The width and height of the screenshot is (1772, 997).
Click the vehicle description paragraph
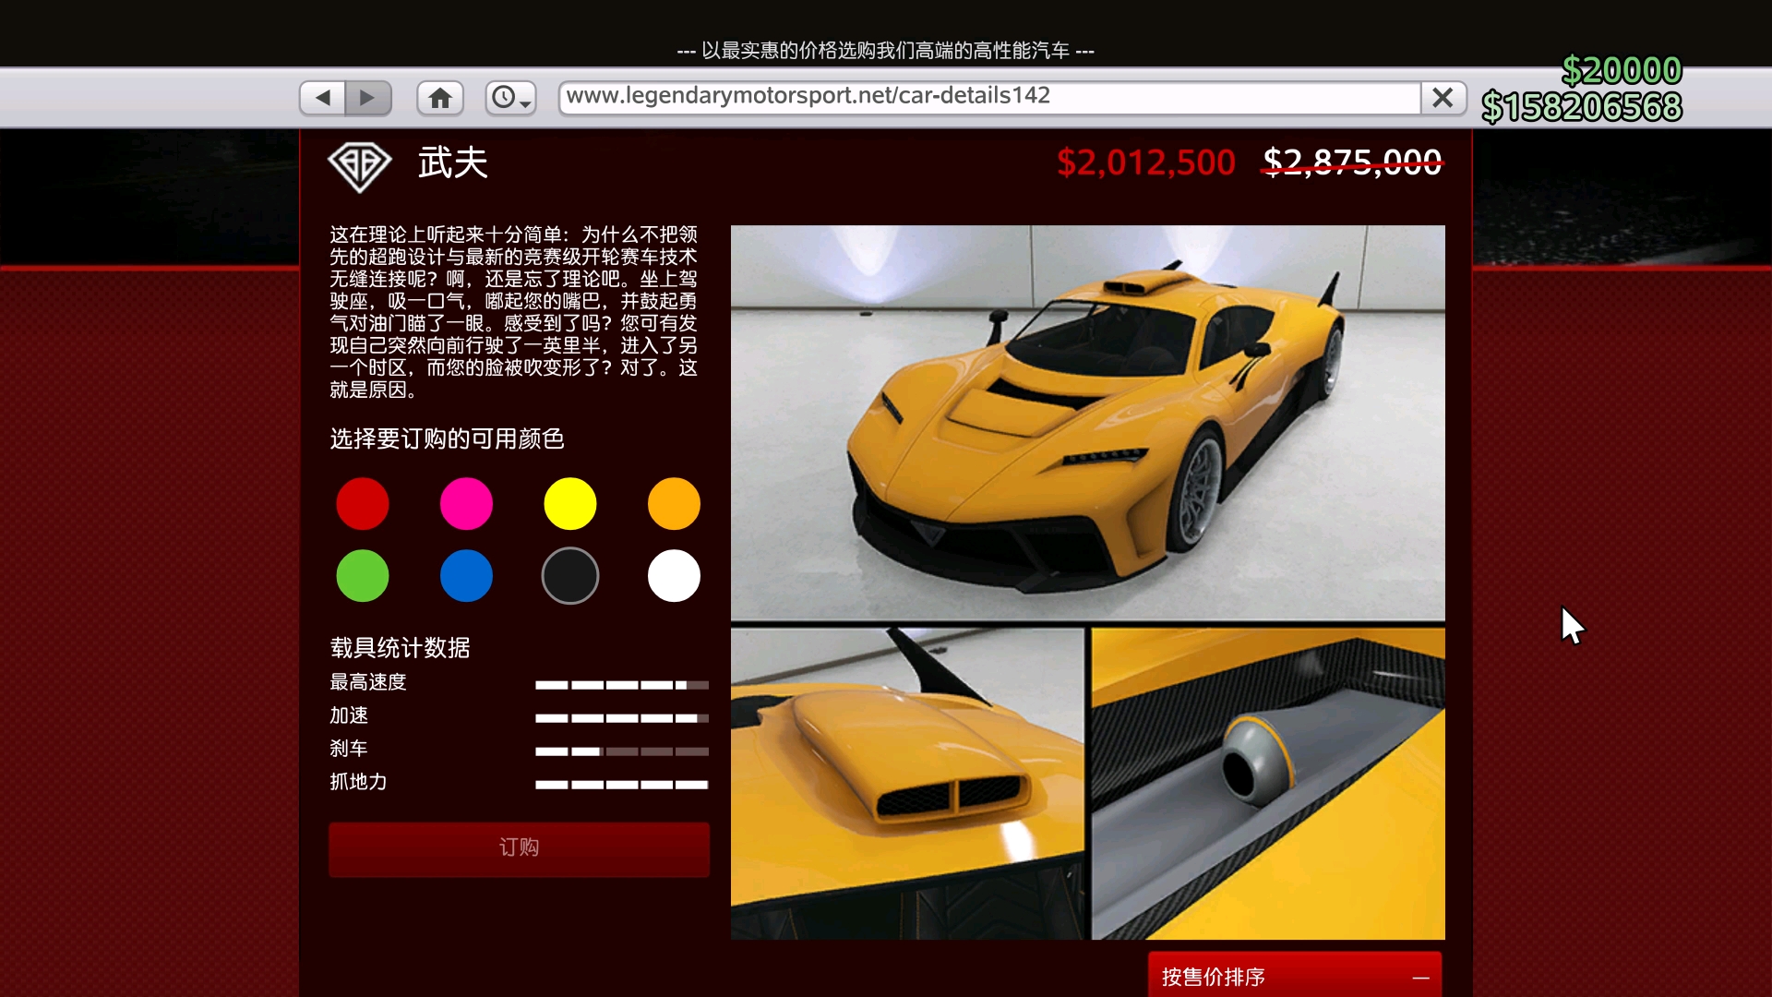(x=514, y=312)
